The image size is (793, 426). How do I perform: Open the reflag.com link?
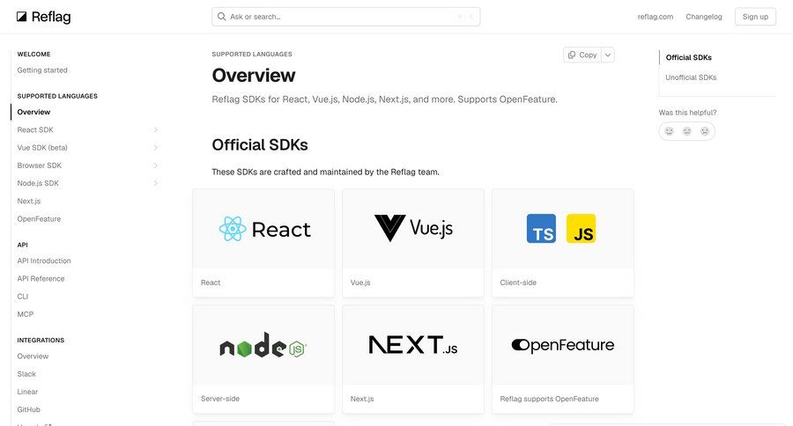(x=656, y=17)
